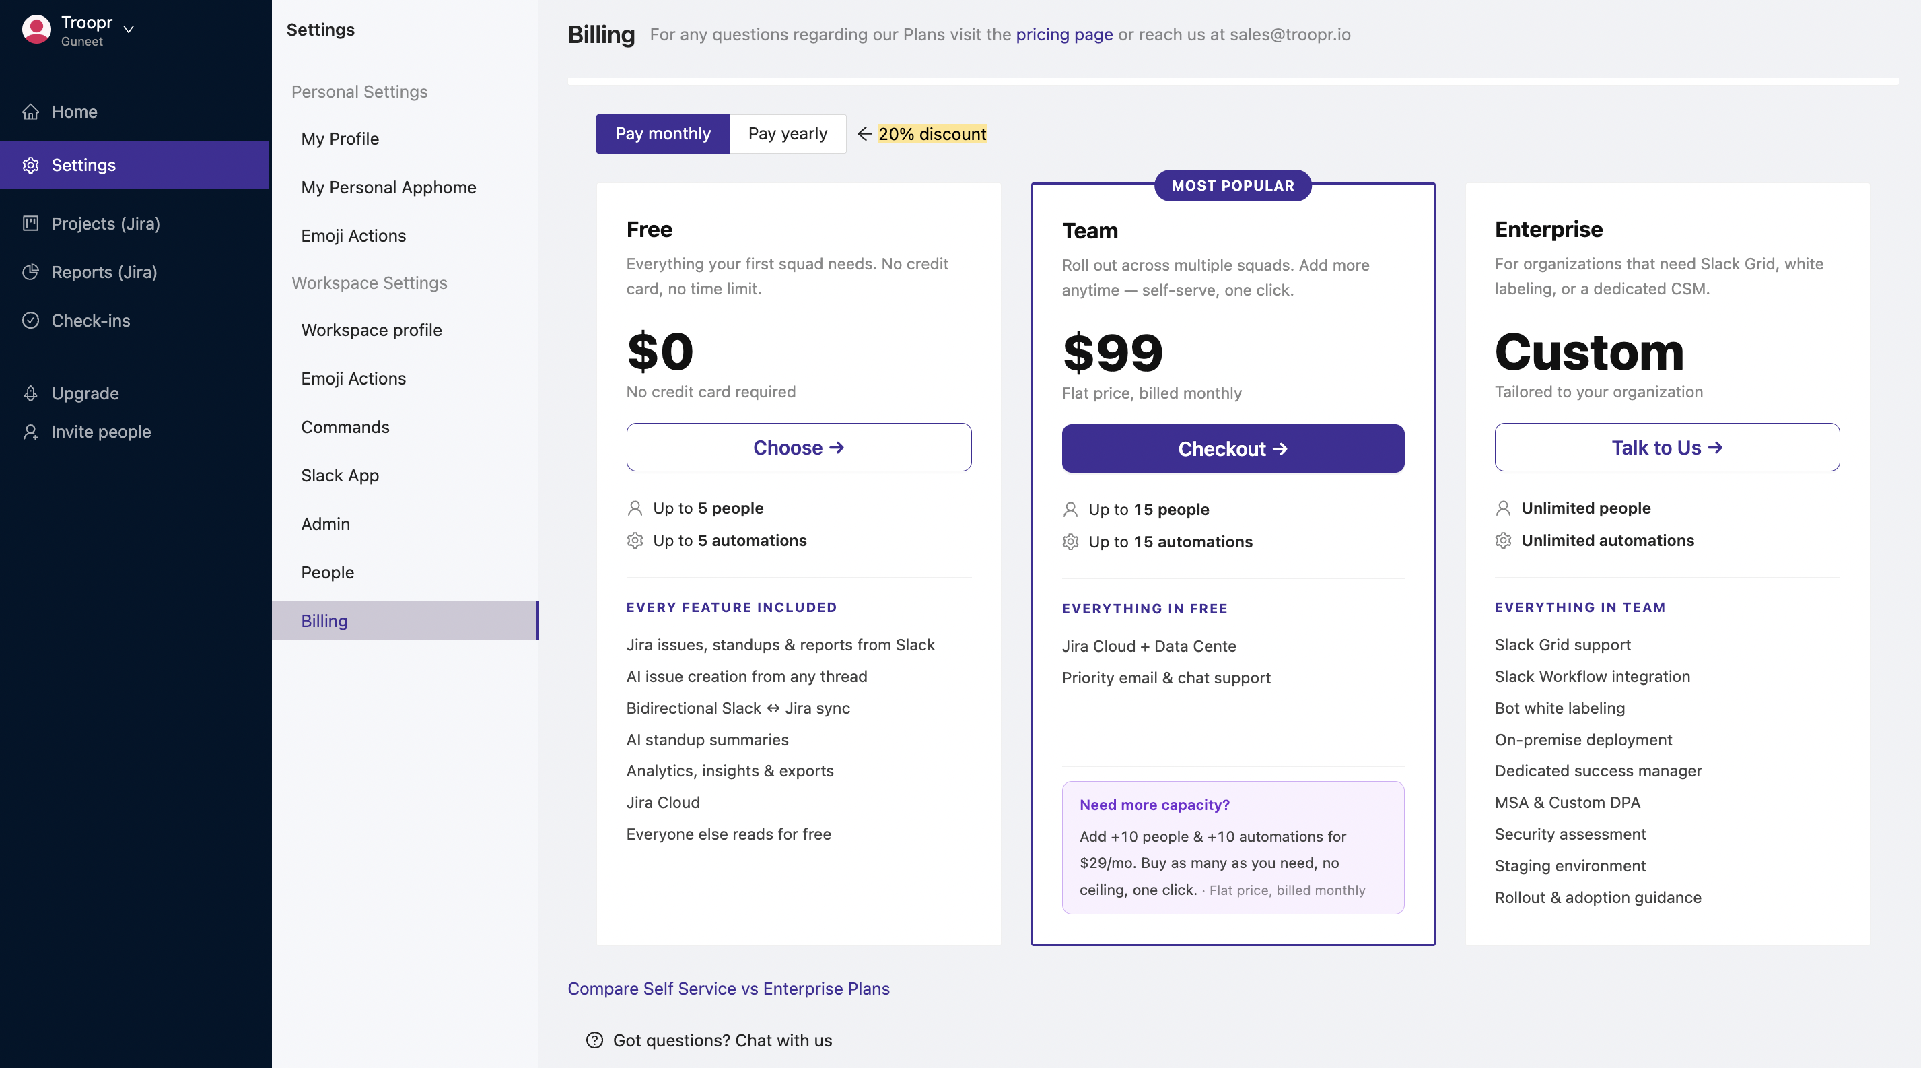Viewport: 1921px width, 1068px height.
Task: Open the Slack App settings item
Action: pos(340,475)
